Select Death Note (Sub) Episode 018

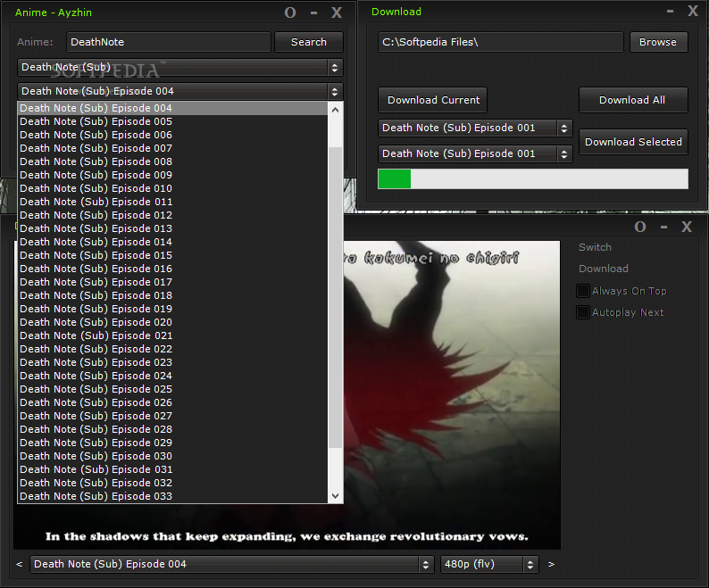click(172, 295)
